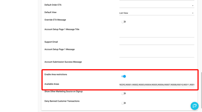
Task: Click the Available Areas label
Action: coord(52,84)
